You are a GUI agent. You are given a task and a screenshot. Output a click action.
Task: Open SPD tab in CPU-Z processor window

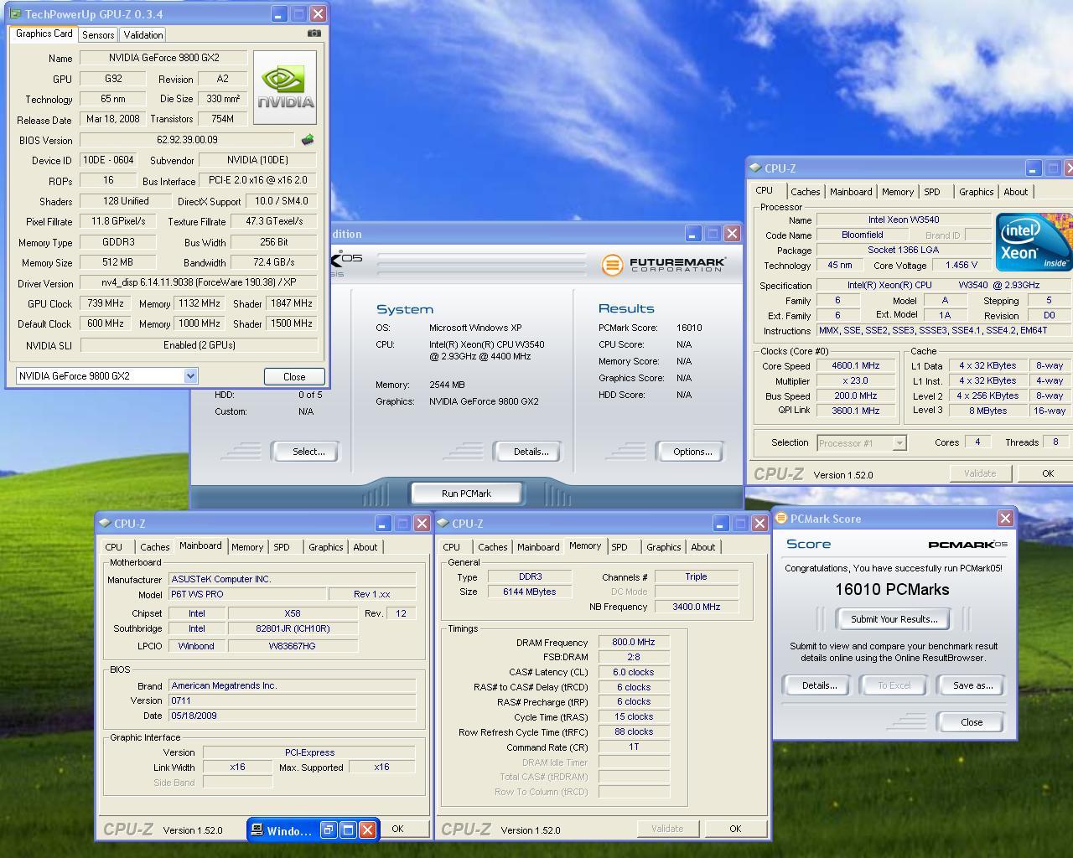[x=932, y=192]
